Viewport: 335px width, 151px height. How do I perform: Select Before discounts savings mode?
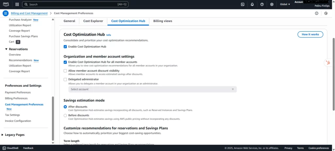[x=65, y=115]
